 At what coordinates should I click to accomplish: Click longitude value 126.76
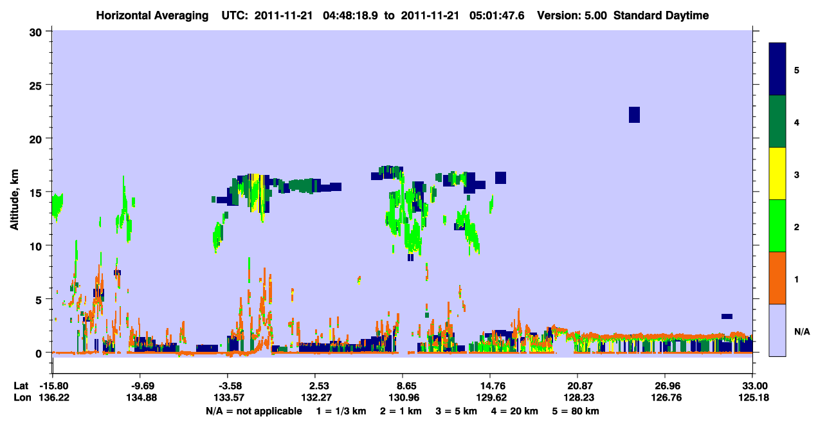click(665, 397)
